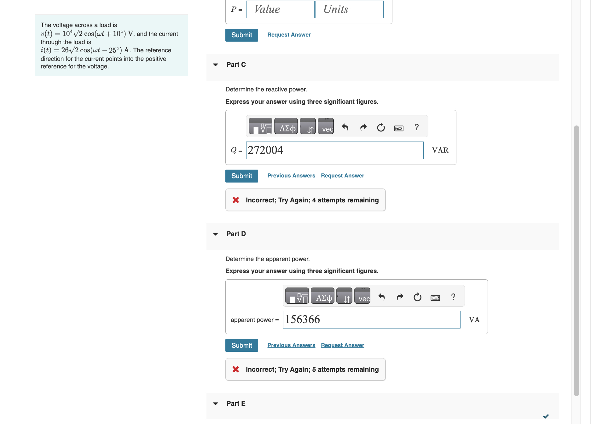Click subscript/superscript arrows tool in Part C

point(308,126)
